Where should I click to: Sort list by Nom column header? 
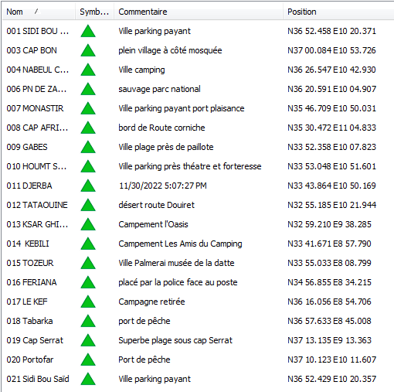click(39, 12)
